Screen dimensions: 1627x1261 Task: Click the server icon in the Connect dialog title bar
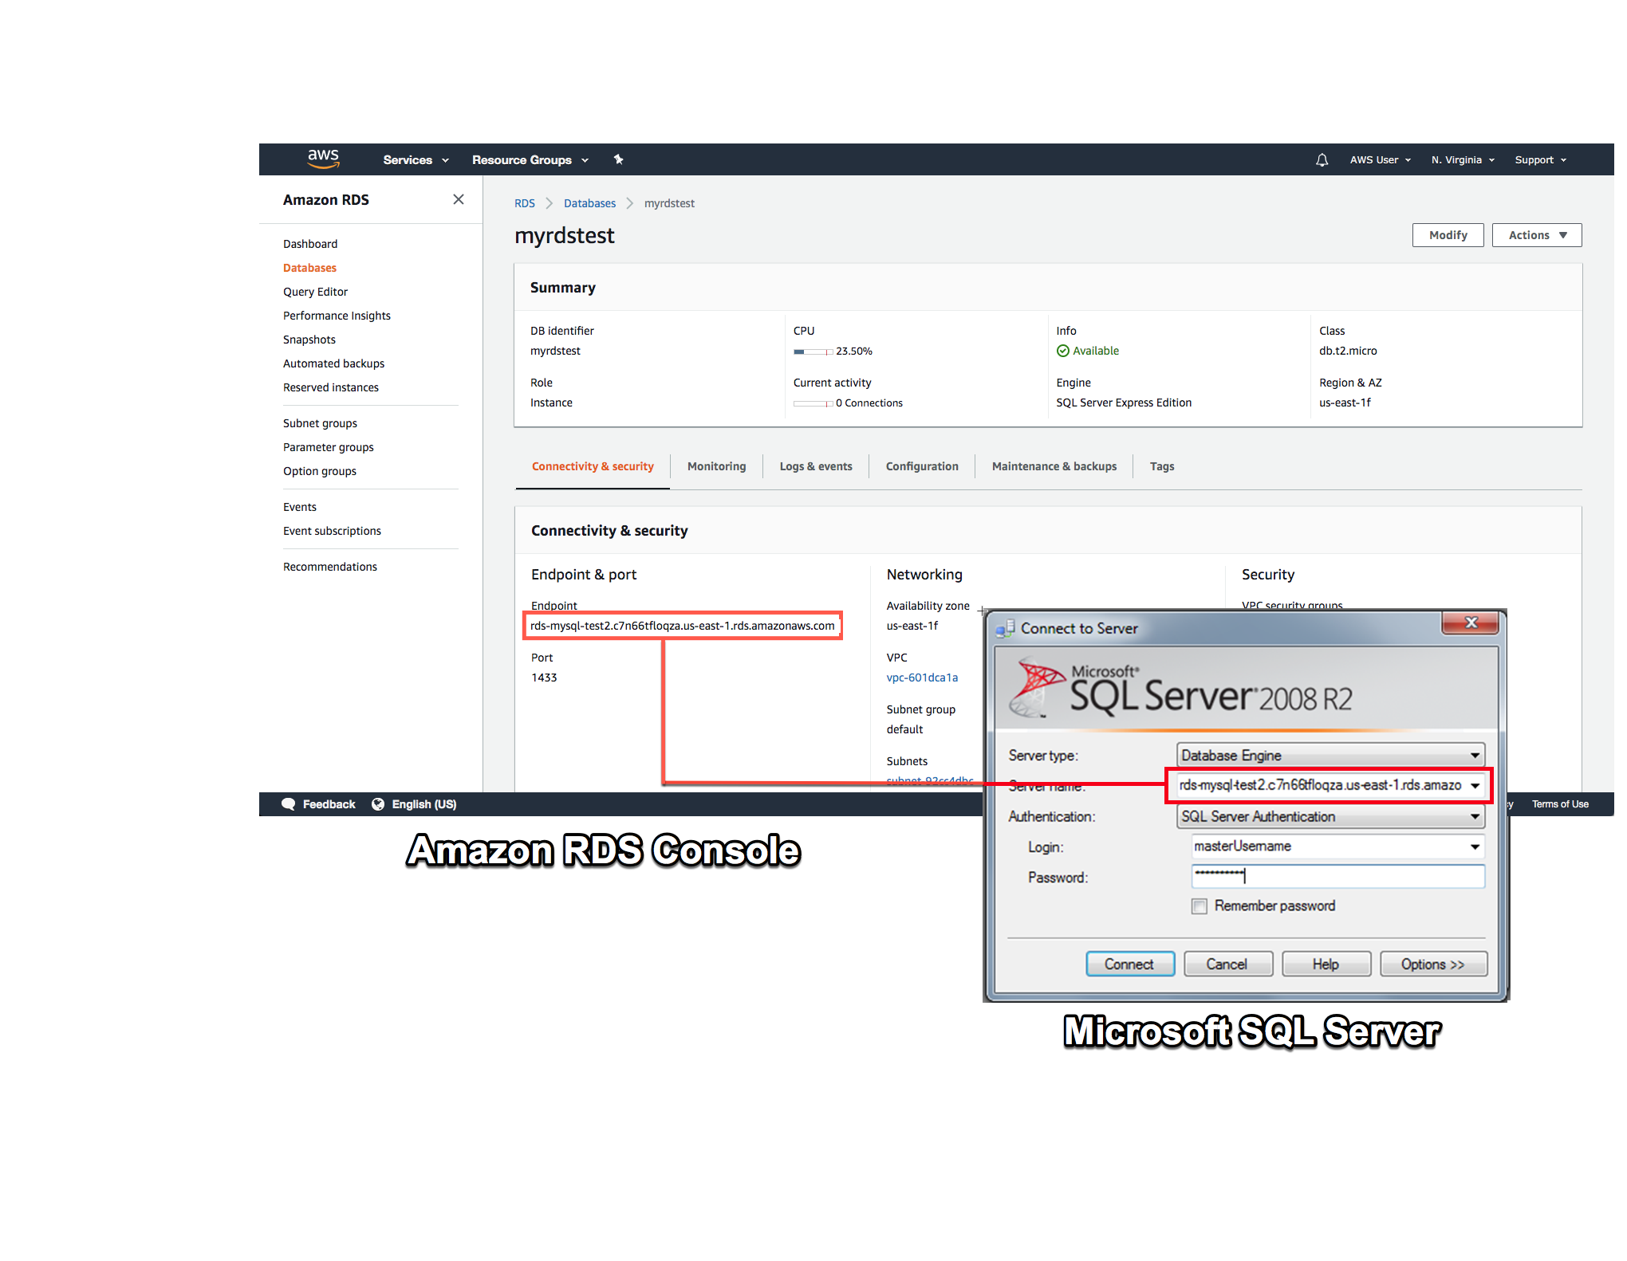click(x=1007, y=628)
